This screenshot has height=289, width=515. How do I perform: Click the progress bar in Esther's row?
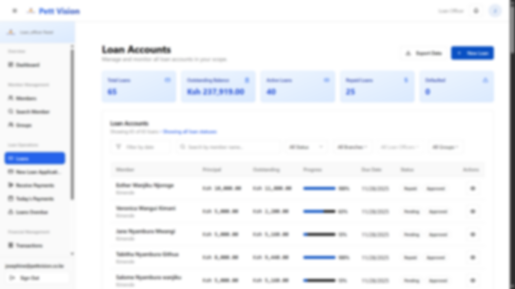(319, 188)
